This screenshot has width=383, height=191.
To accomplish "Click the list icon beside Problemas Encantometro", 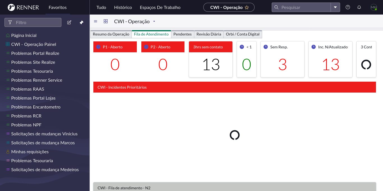I will 8,107.
